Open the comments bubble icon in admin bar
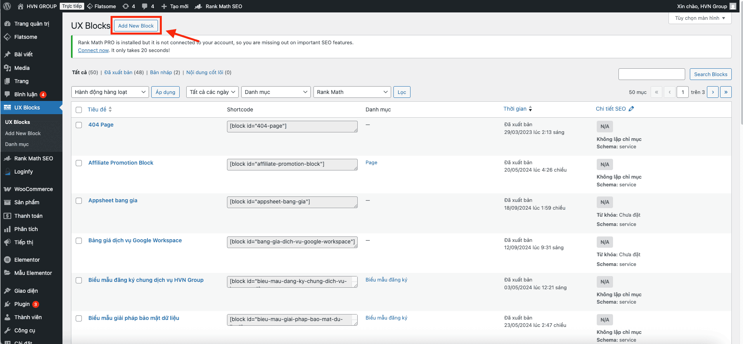This screenshot has height=344, width=743. pos(145,6)
